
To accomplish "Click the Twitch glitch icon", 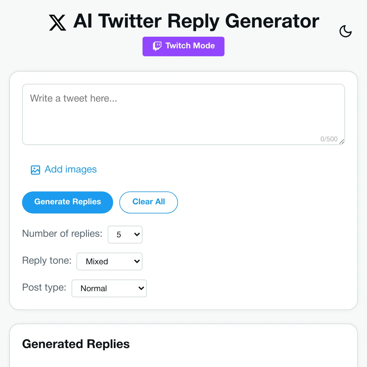I will [x=157, y=46].
